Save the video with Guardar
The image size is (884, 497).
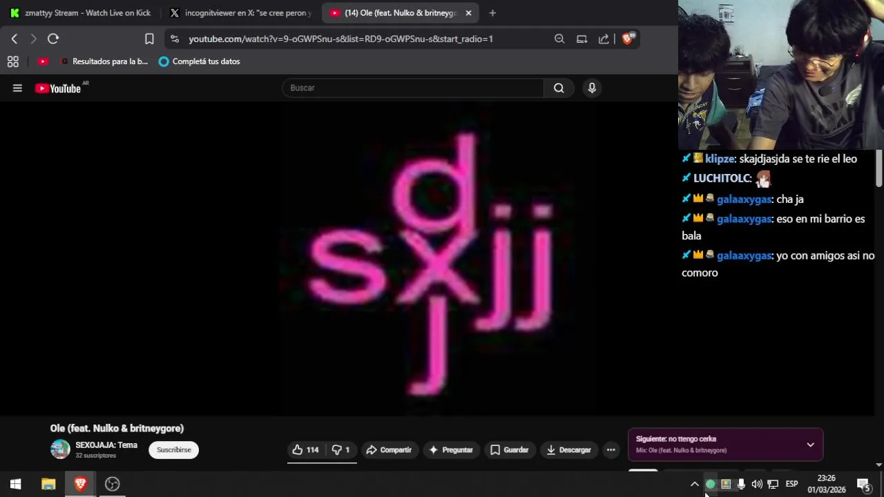click(510, 450)
